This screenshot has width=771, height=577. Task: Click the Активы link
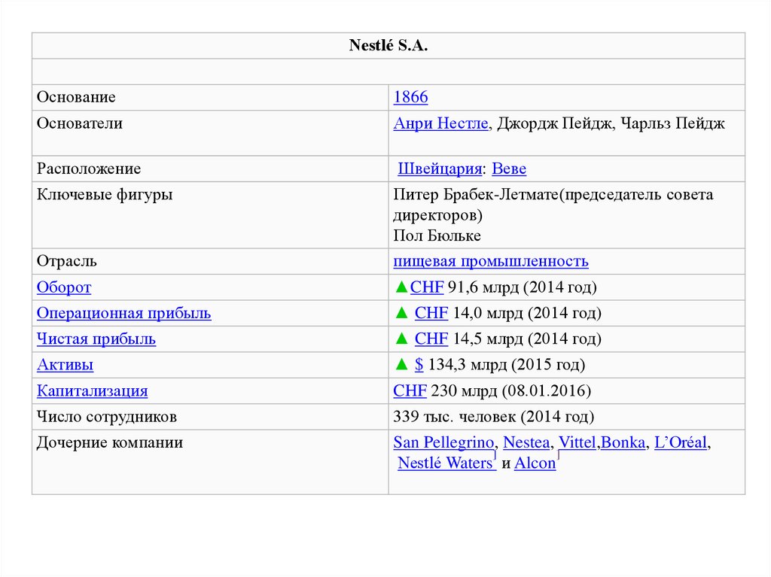[66, 366]
